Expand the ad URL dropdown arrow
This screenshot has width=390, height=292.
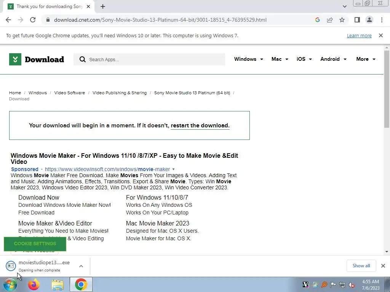tap(173, 169)
